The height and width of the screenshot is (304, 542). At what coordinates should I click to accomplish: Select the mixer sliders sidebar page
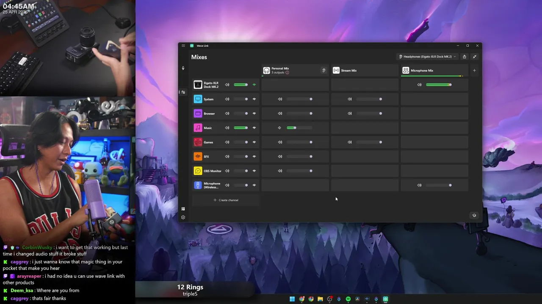pos(183,92)
